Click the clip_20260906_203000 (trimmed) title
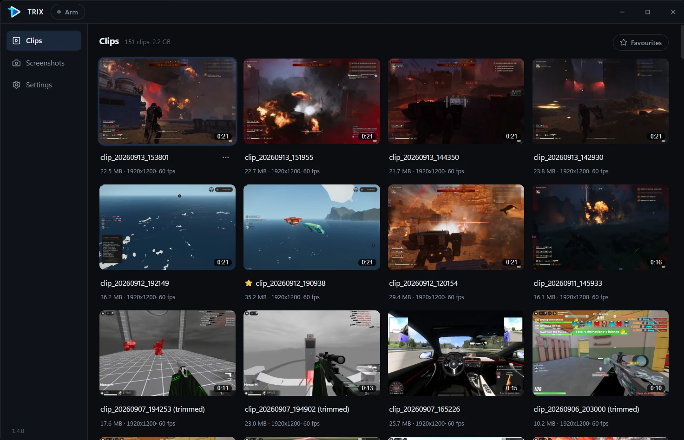Screen dimensions: 684x440 586,409
